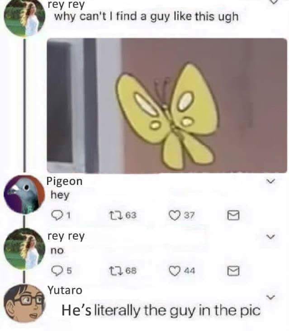Send Pigeon's tweet via direct message
This screenshot has height=331, width=289.
point(233,215)
